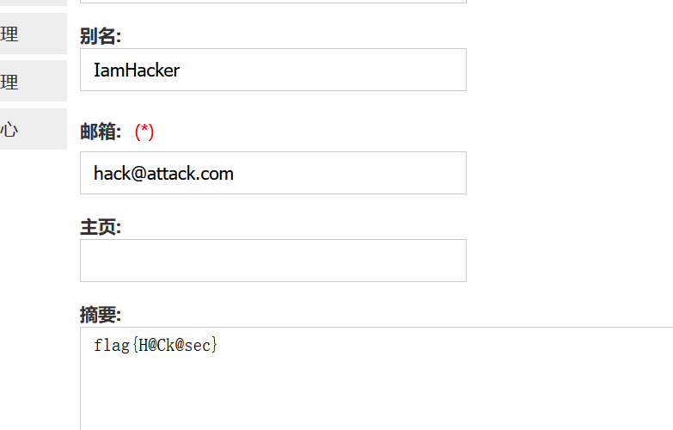The image size is (673, 430).
Task: Click the 主页 field label
Action: click(101, 227)
